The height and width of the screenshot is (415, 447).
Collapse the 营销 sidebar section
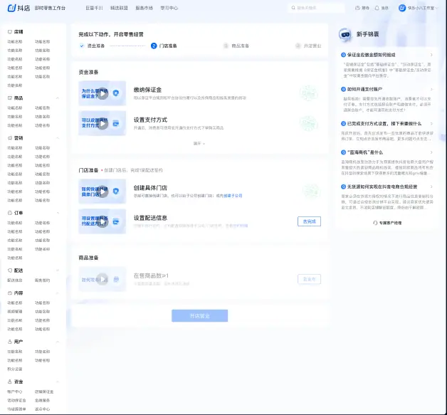[58, 138]
